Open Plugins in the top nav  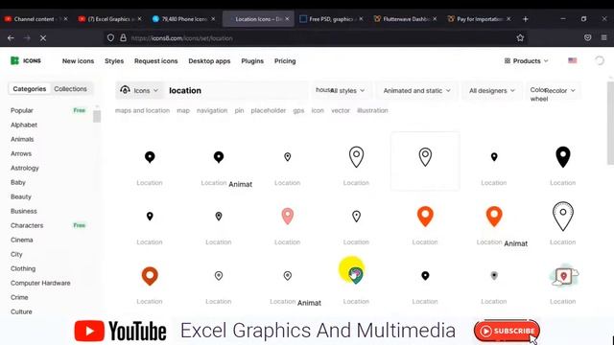point(252,61)
